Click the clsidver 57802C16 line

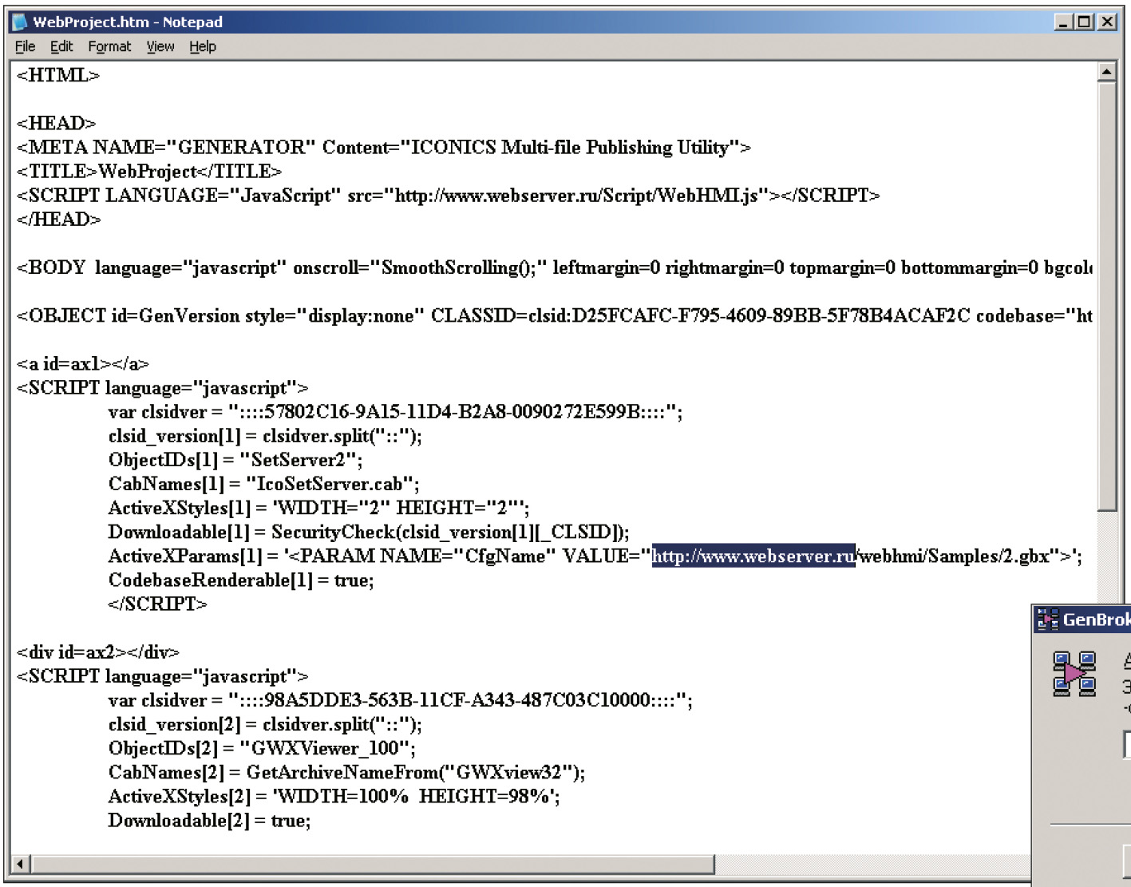pyautogui.click(x=396, y=412)
